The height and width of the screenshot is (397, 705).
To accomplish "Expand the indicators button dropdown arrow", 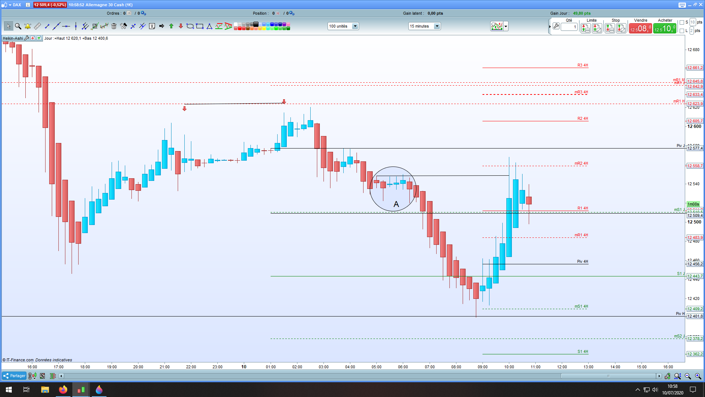I will click(x=506, y=26).
